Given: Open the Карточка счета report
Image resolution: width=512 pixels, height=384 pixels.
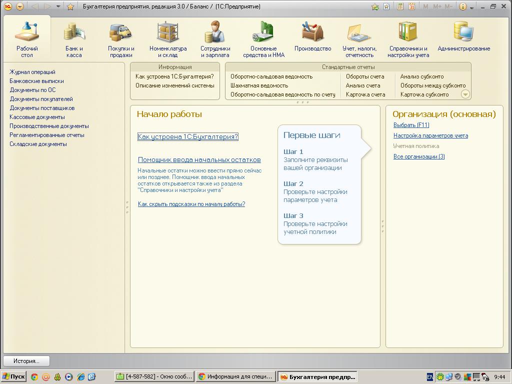Looking at the screenshot, I should [x=365, y=94].
